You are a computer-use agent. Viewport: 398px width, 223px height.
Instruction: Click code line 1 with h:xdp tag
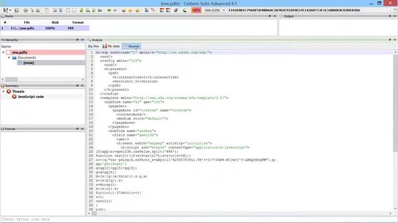click(x=154, y=52)
